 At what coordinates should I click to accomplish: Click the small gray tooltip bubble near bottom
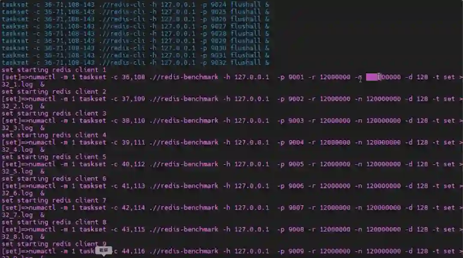[104, 250]
